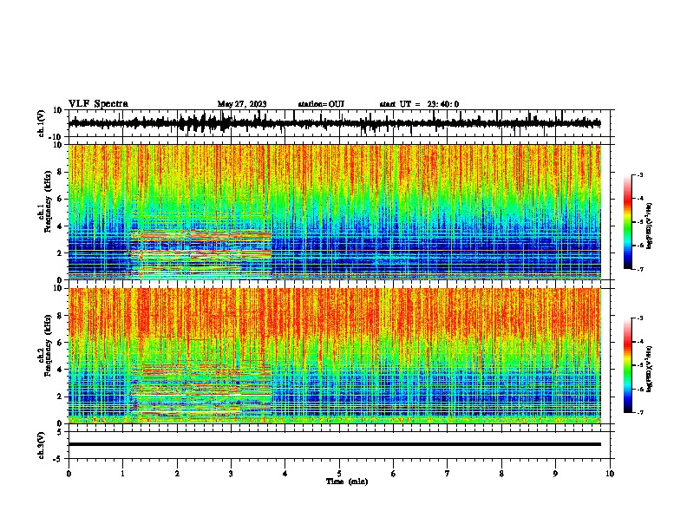This screenshot has width=687, height=531.
Task: Click the time axis tick label "4"
Action: point(285,474)
